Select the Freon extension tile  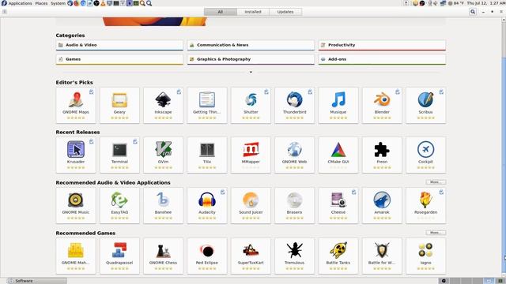[x=382, y=155]
